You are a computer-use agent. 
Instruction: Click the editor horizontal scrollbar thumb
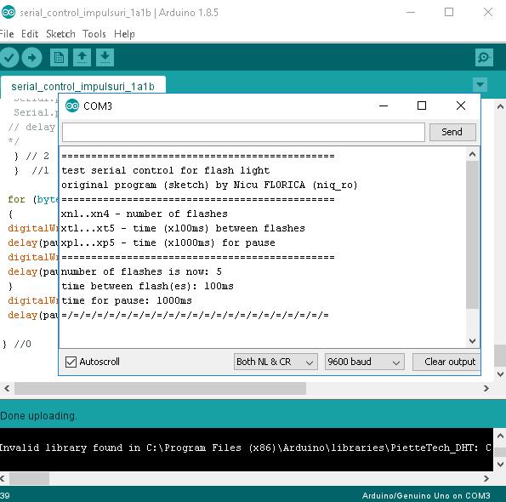tap(160, 388)
